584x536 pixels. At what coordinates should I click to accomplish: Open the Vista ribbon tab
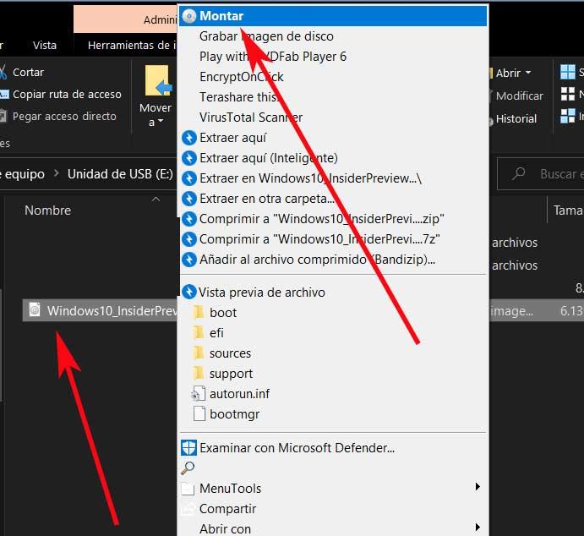tap(45, 46)
